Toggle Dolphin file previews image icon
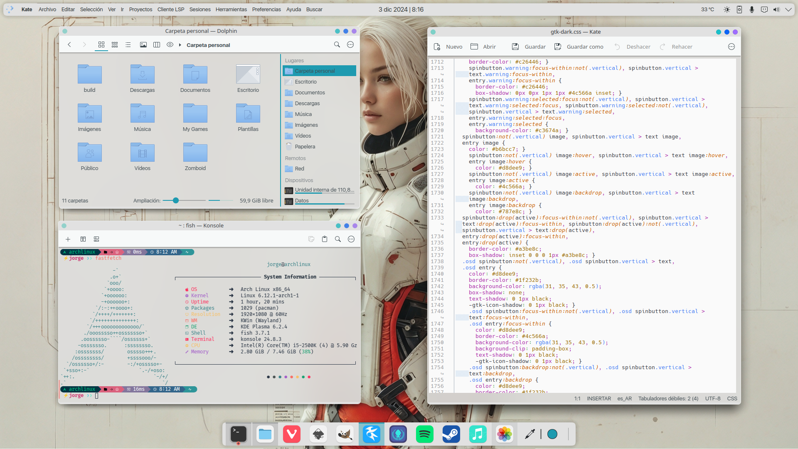The image size is (798, 449). (x=143, y=45)
